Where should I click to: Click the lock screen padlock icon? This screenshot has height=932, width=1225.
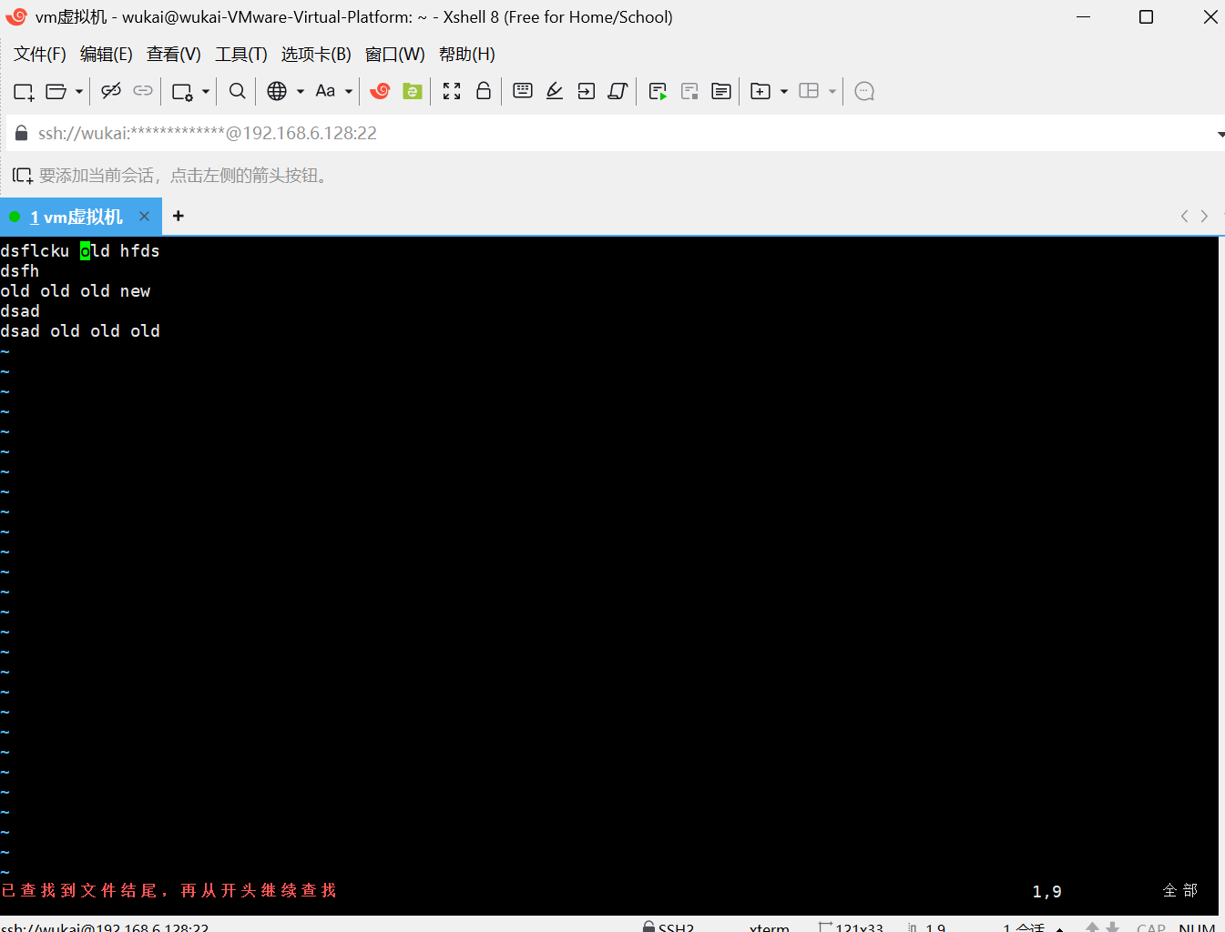click(484, 90)
